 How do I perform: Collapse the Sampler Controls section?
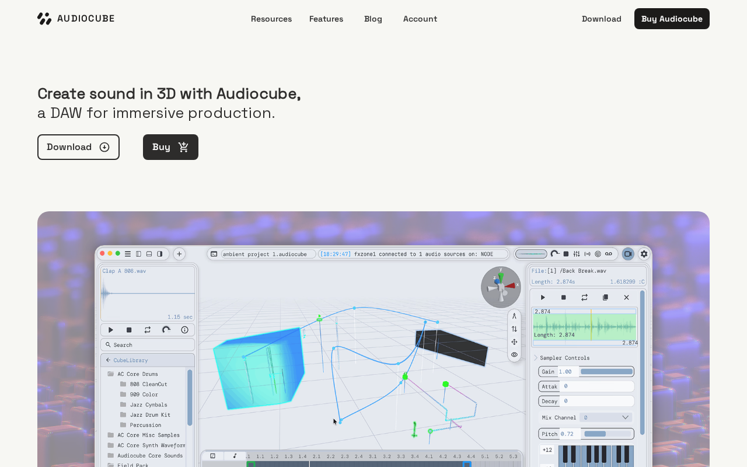pyautogui.click(x=536, y=358)
